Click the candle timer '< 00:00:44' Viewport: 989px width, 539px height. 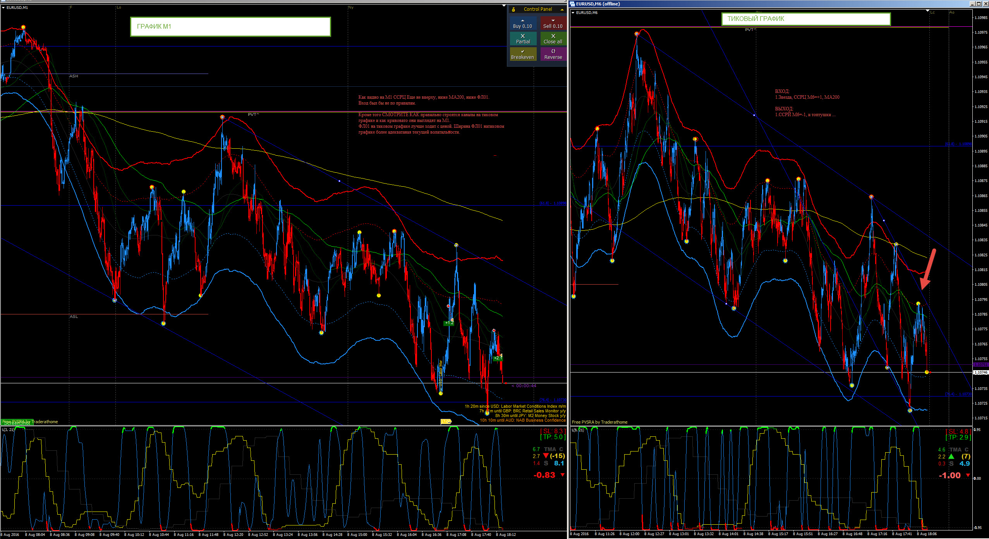[x=524, y=386]
